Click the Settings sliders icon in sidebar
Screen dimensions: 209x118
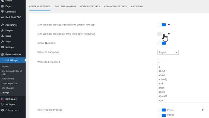[2, 47]
